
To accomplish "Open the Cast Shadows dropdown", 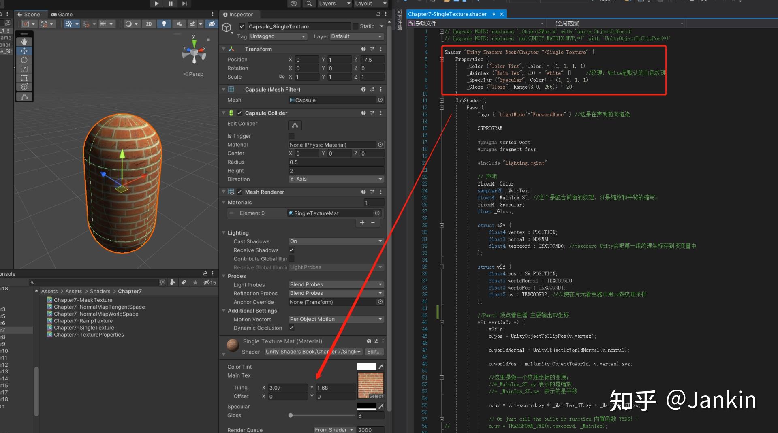I will click(x=335, y=241).
